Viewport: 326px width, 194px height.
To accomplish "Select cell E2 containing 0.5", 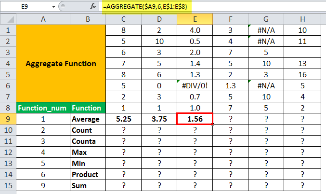I will click(x=195, y=41).
